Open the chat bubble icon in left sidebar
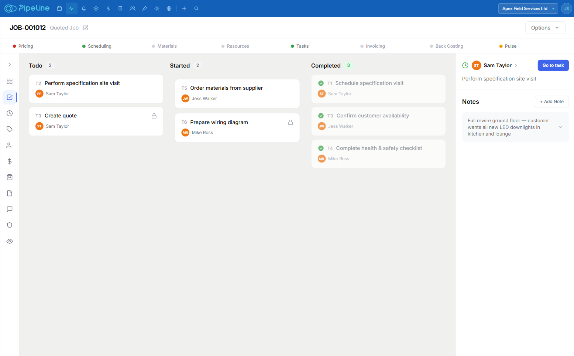Image resolution: width=574 pixels, height=356 pixels. click(10, 209)
